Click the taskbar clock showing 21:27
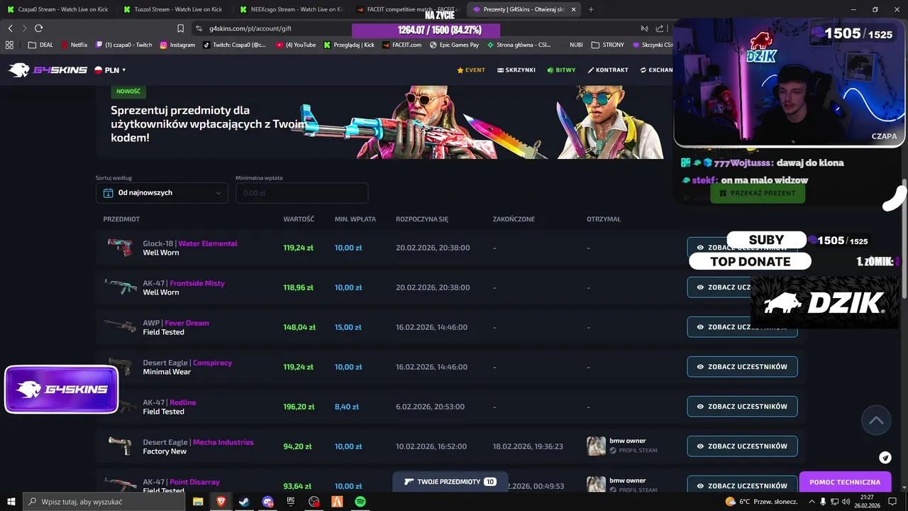Image resolution: width=908 pixels, height=511 pixels. (868, 502)
